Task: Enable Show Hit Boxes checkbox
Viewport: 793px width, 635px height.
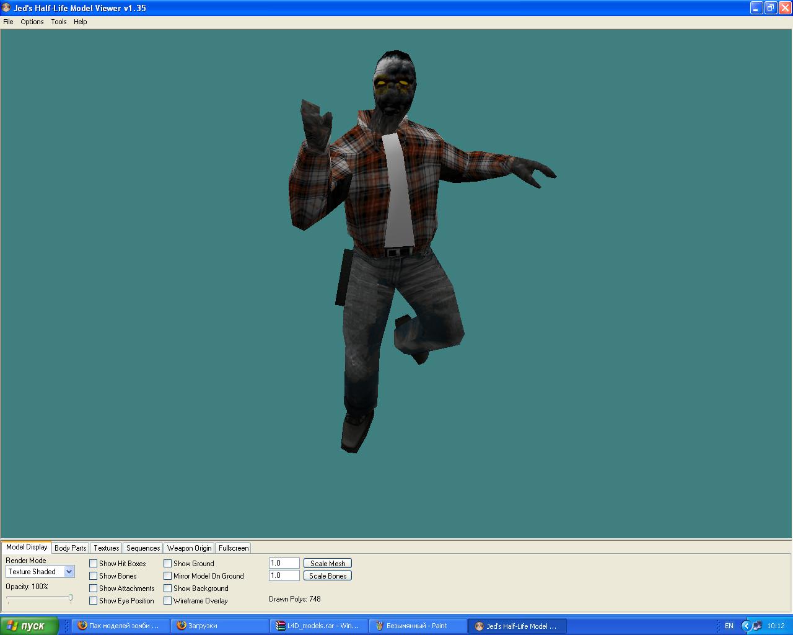Action: tap(94, 564)
